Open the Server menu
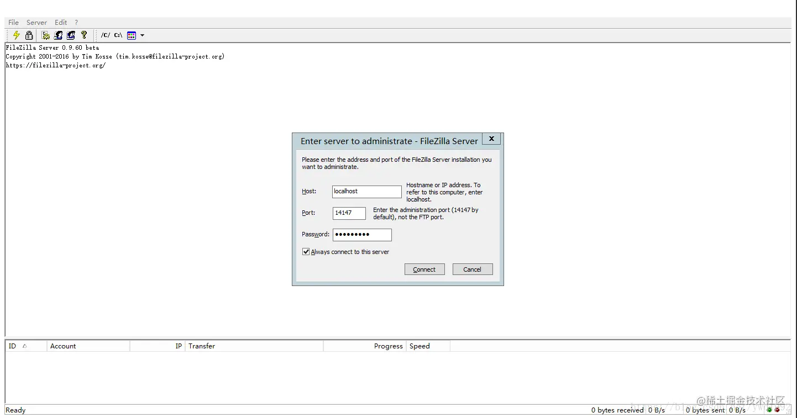 tap(36, 23)
